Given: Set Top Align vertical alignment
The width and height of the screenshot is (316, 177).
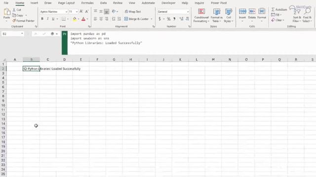Looking at the screenshot, I should 95,11.
